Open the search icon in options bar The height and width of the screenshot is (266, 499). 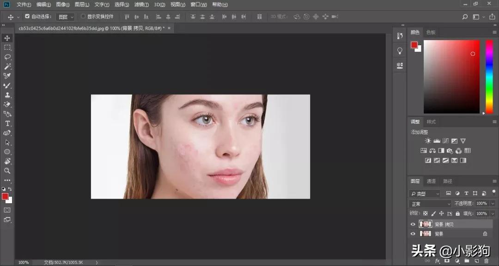pos(465,17)
